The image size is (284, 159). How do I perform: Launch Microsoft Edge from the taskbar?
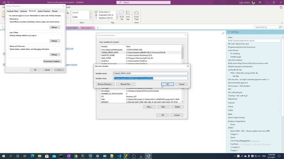(x=32, y=156)
